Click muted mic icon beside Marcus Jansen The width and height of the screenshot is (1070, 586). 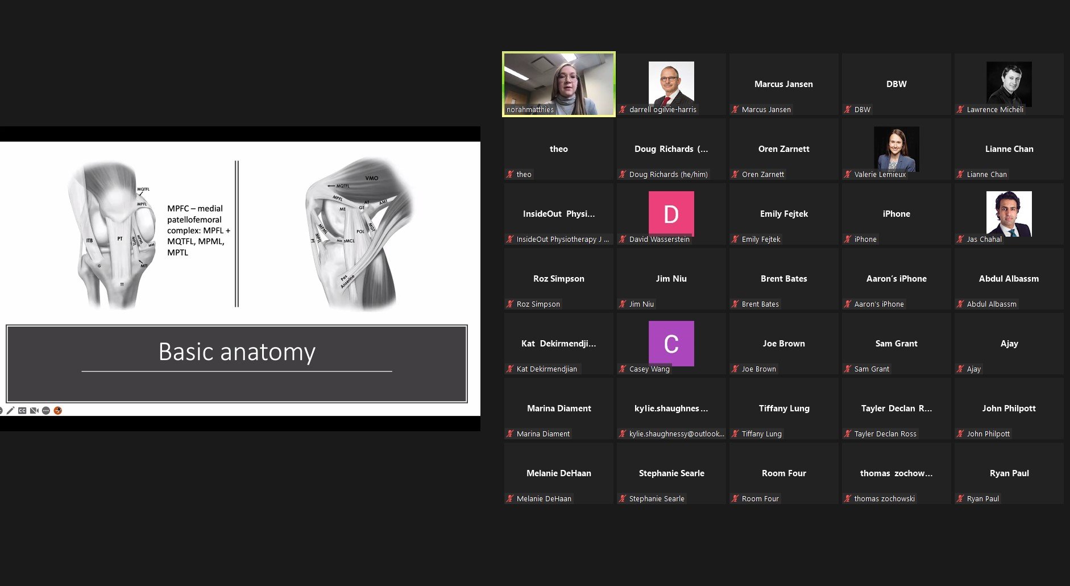pyautogui.click(x=735, y=109)
